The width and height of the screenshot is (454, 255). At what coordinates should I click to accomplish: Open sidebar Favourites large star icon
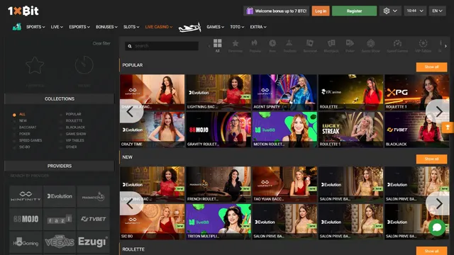click(x=35, y=65)
